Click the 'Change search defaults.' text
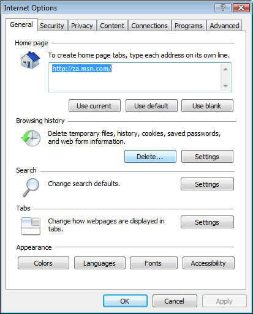The image size is (253, 314). click(x=84, y=184)
